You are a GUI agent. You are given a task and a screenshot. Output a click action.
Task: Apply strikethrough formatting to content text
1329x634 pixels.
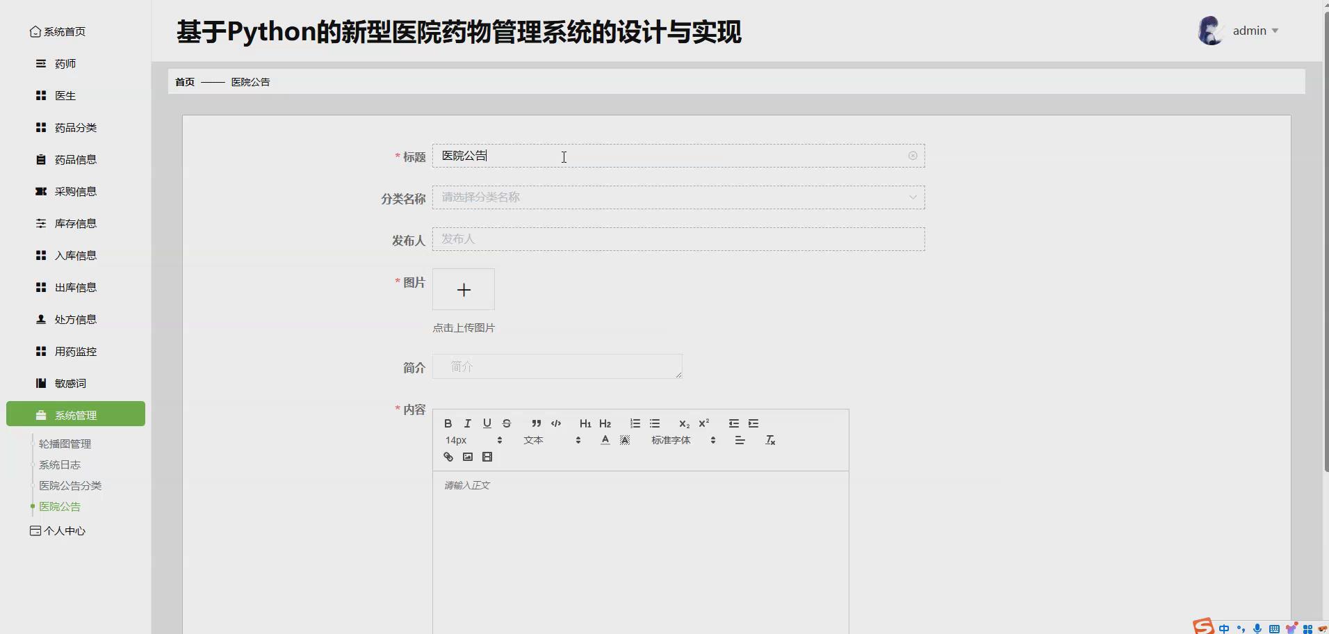coord(507,423)
